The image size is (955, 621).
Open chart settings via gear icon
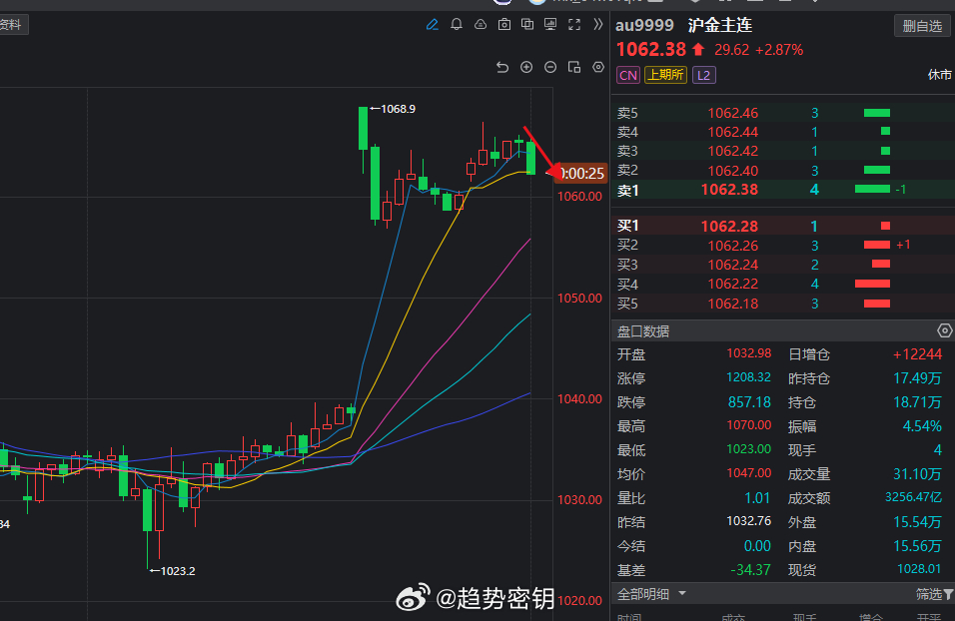(x=597, y=67)
